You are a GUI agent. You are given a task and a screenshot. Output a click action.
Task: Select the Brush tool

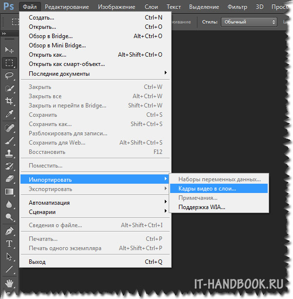coord(9,141)
